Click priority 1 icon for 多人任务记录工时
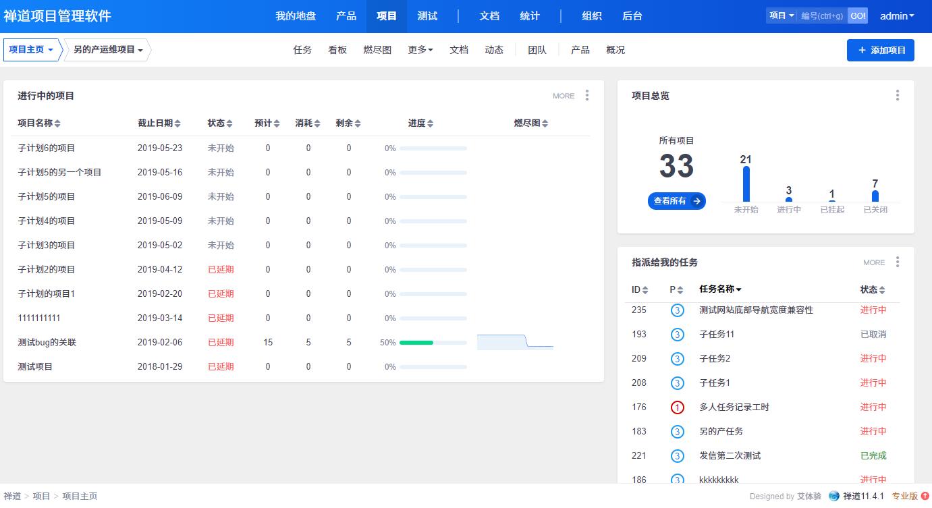 click(x=677, y=407)
